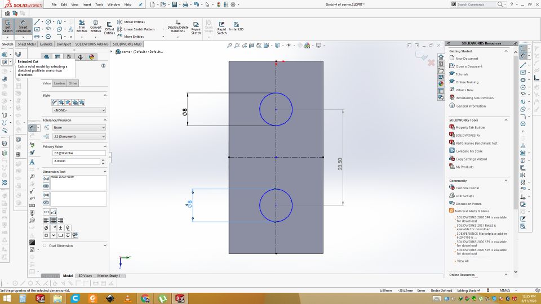Click the dimension name field D3@Sketch4
The image size is (541, 304).
click(79, 153)
